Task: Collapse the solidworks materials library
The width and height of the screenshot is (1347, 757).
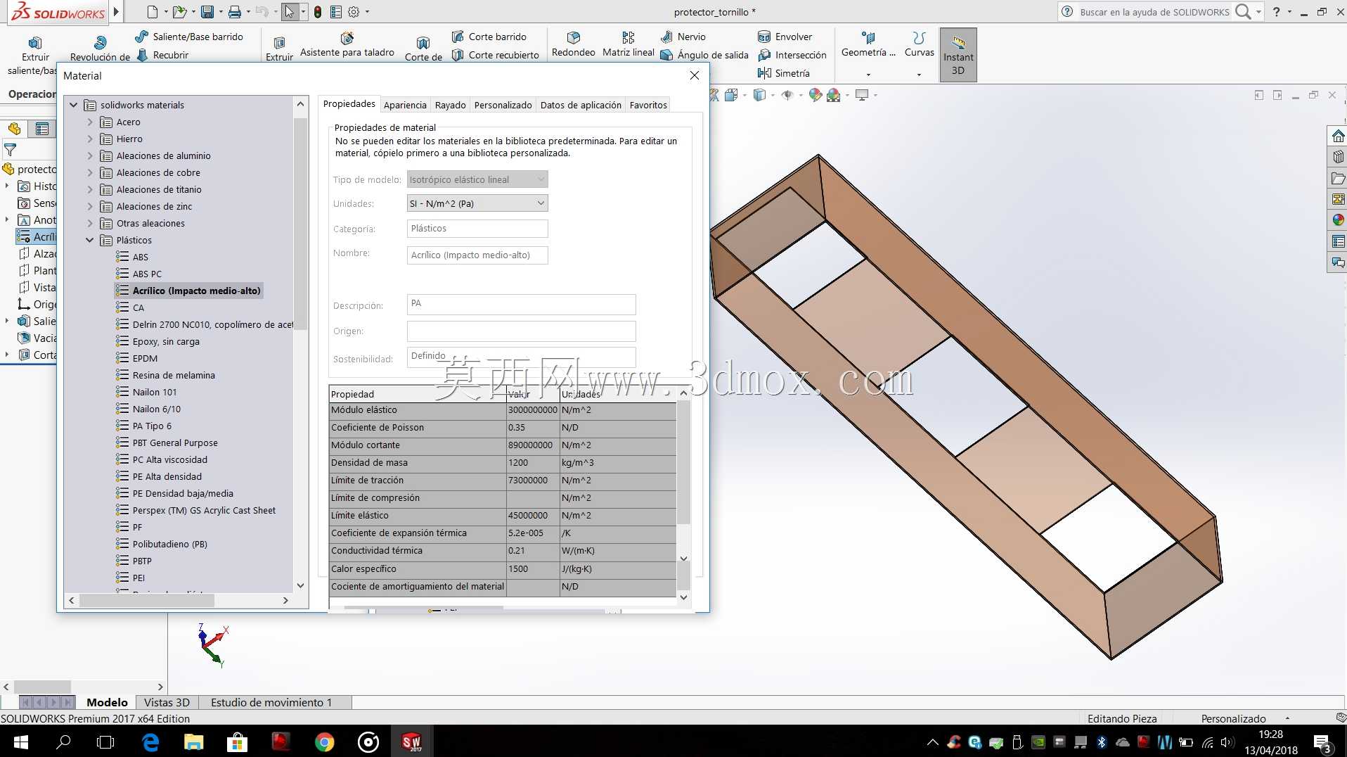Action: 73,105
